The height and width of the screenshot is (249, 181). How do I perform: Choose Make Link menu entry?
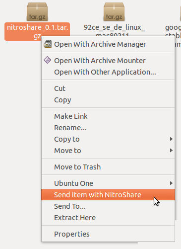[x=108, y=116]
